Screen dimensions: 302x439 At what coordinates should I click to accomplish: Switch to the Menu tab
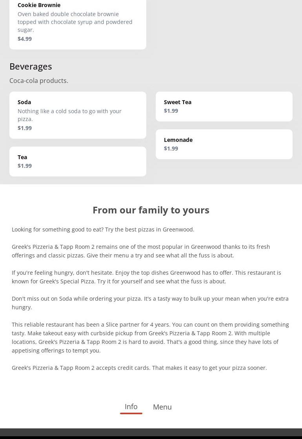162,407
